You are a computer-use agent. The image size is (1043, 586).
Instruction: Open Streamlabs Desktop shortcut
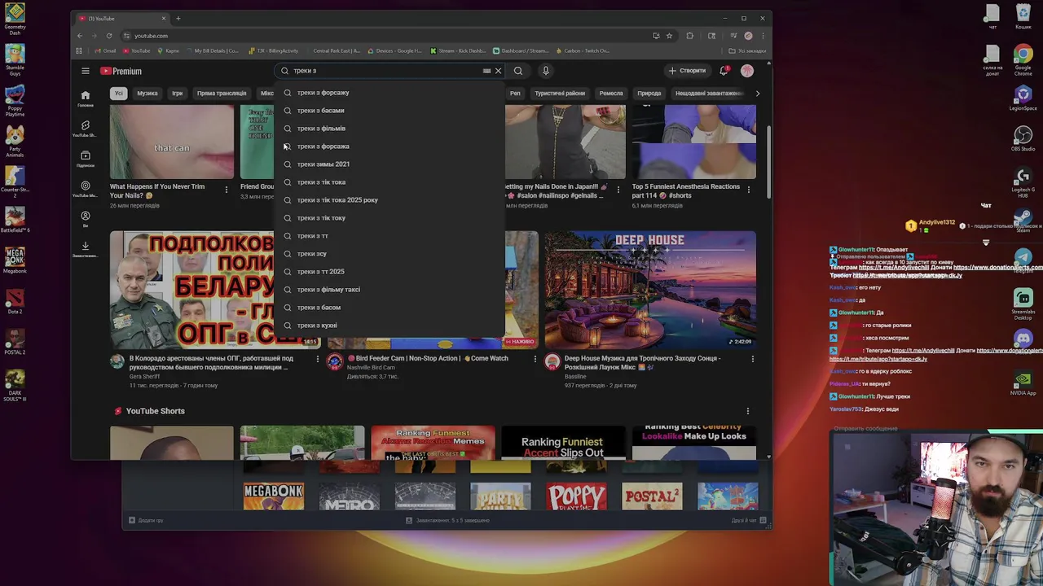(x=1023, y=303)
